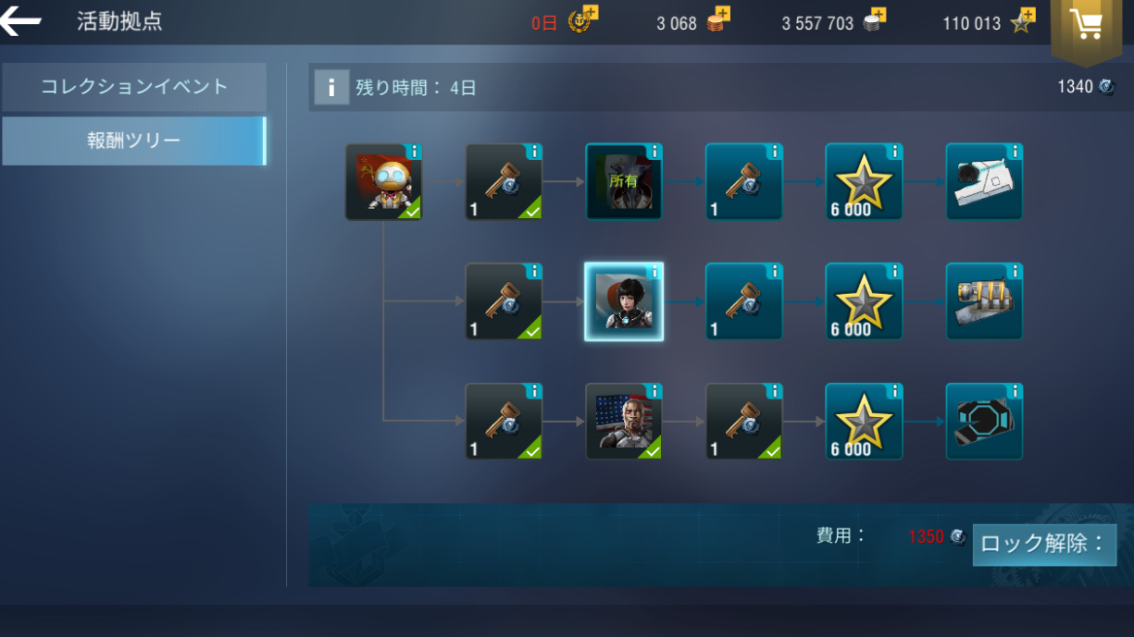1134x637 pixels.
Task: Go back using the arrow icon
Action: click(x=20, y=22)
